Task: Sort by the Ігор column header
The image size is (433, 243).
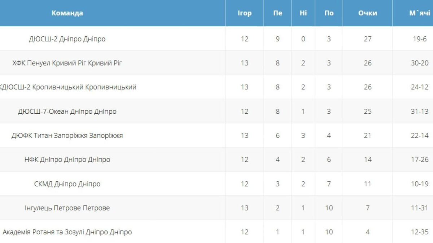Action: point(244,13)
